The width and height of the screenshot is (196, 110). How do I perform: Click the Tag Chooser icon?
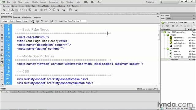click(x=76, y=10)
